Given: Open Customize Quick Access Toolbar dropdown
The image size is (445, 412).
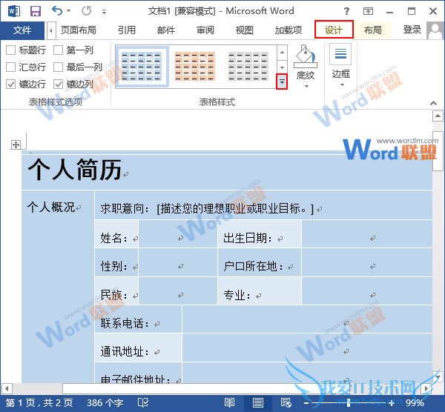Looking at the screenshot, I should point(104,12).
